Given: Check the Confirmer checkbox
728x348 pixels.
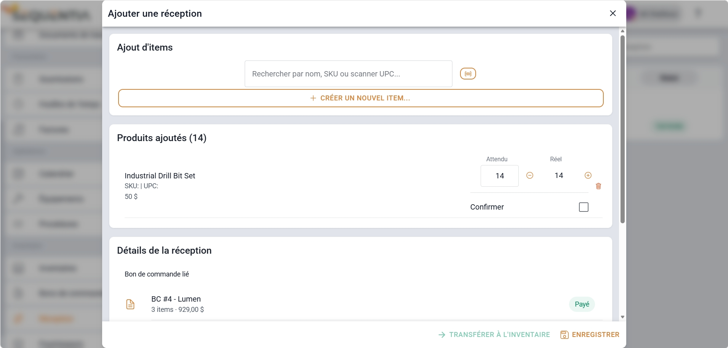Looking at the screenshot, I should 584,207.
